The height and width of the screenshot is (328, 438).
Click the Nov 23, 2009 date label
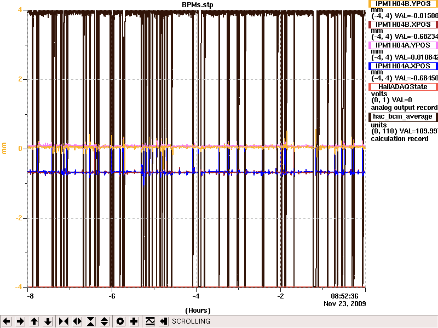pos(345,304)
